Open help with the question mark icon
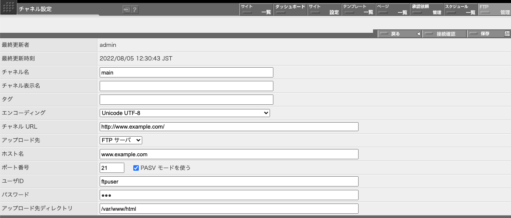This screenshot has width=511, height=218. [x=135, y=9]
